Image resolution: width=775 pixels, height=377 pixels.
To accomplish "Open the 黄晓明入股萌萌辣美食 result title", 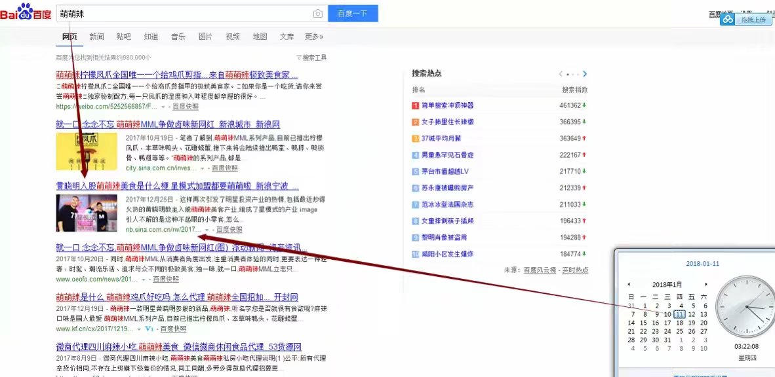I will (x=178, y=186).
